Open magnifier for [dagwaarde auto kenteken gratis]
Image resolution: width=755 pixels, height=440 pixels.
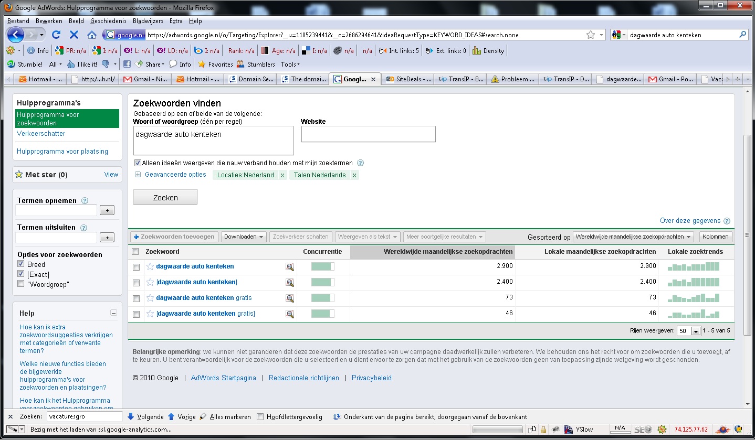tap(290, 314)
